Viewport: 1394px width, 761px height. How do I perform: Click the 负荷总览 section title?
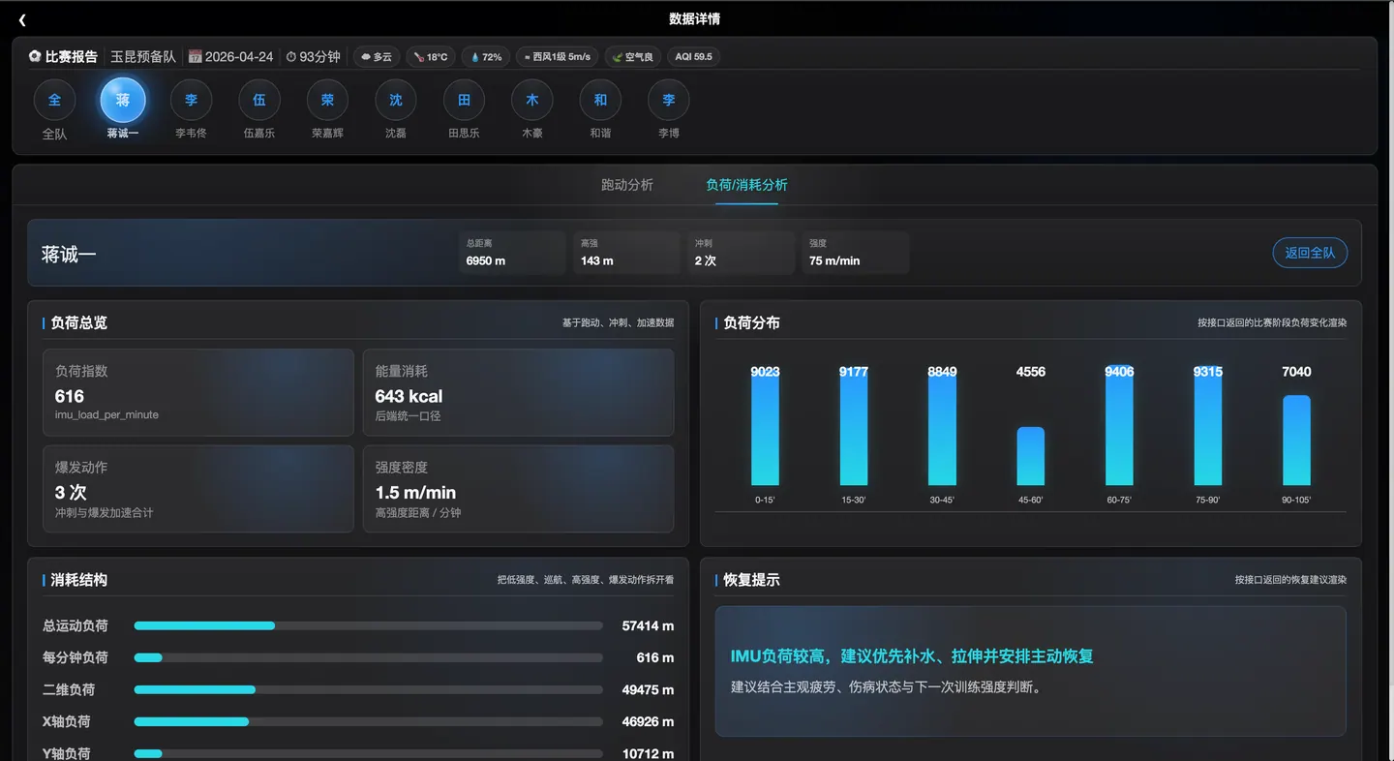coord(78,323)
